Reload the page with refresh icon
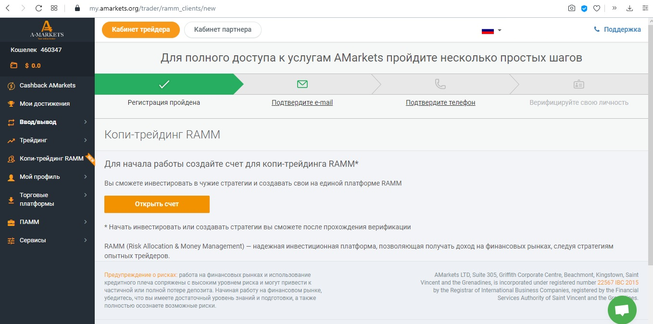 click(39, 8)
